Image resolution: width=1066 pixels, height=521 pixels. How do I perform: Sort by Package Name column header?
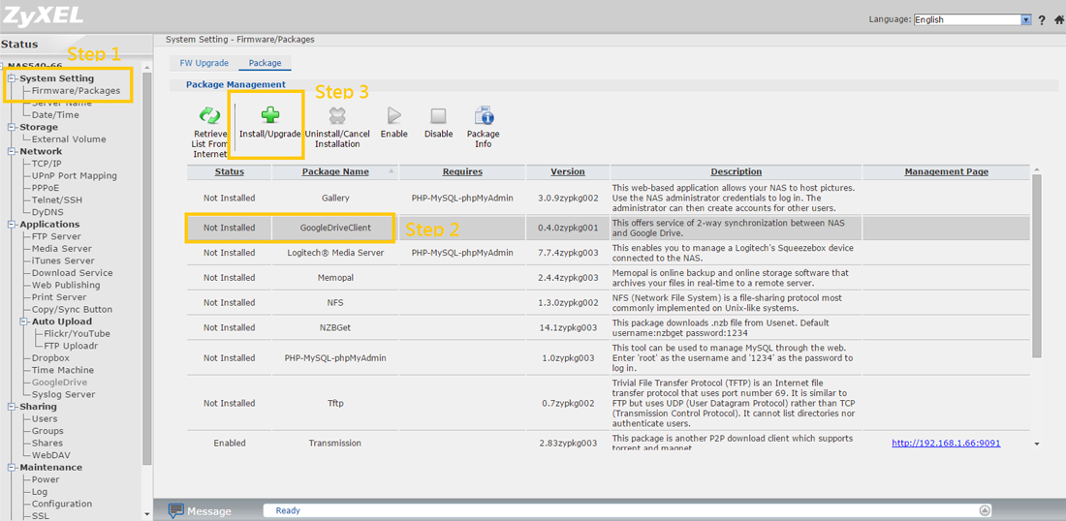(335, 171)
